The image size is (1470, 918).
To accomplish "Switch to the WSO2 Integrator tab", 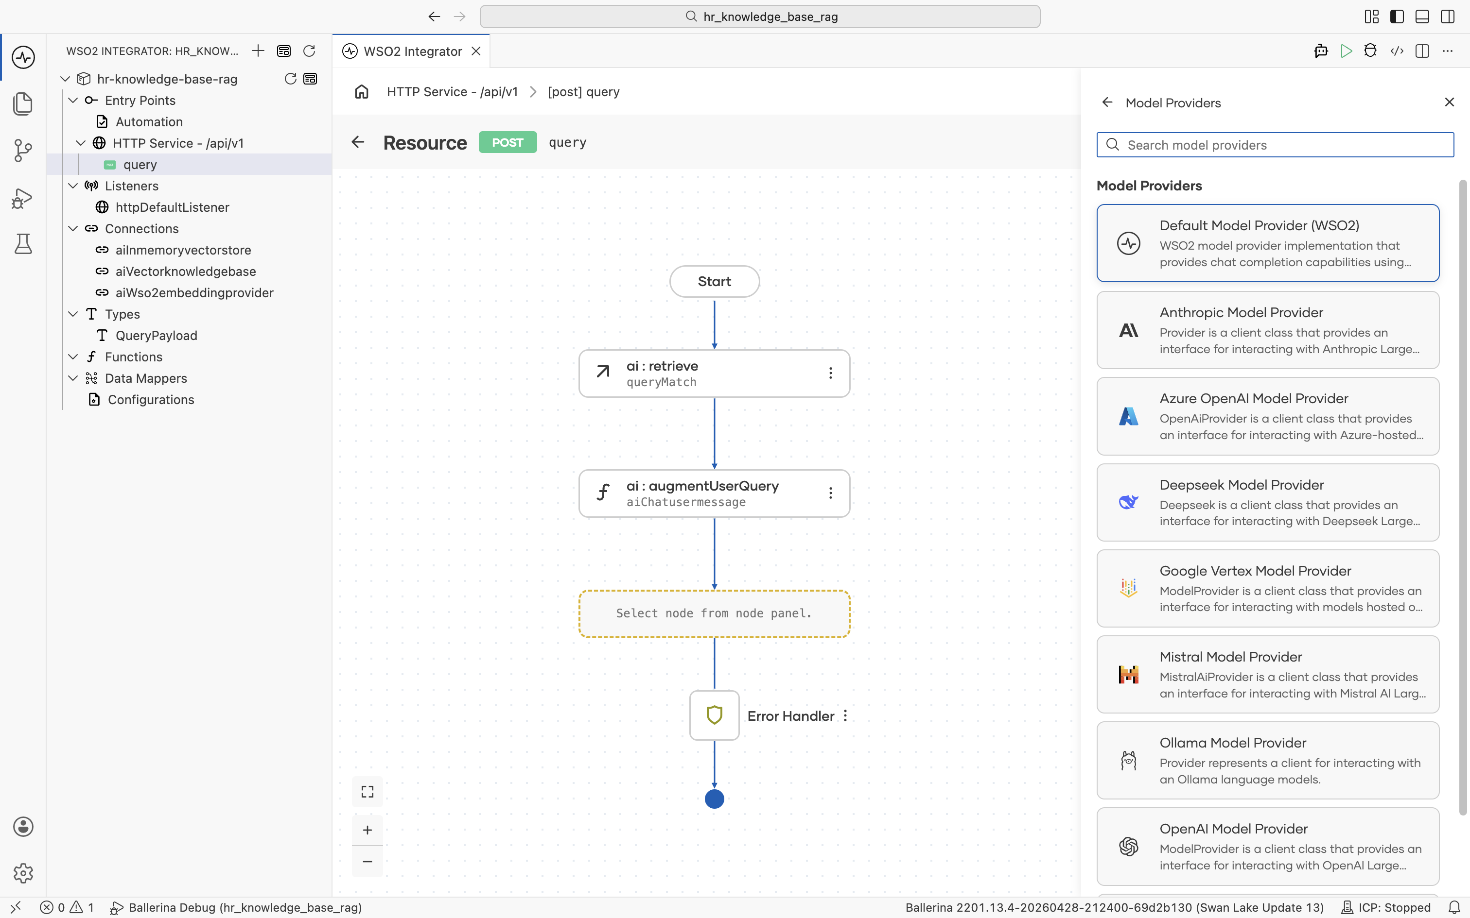I will point(412,51).
